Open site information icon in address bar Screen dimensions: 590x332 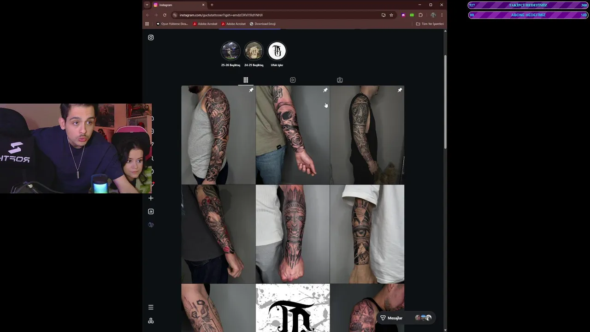(175, 15)
